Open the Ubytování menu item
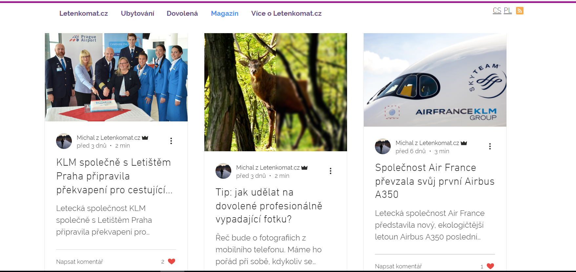 click(137, 13)
